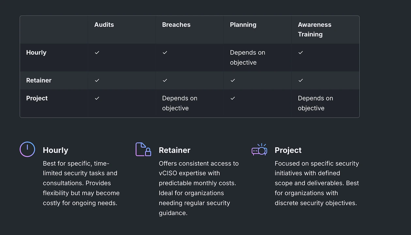
Task: Toggle the Hourly Awareness Training checkmark
Action: pyautogui.click(x=300, y=52)
